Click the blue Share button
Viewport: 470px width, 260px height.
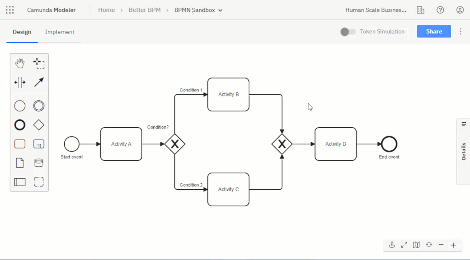click(434, 32)
